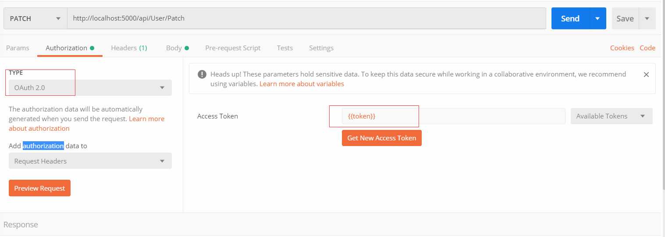Open the Available Tokens dropdown
This screenshot has height=237, width=665.
tap(612, 116)
